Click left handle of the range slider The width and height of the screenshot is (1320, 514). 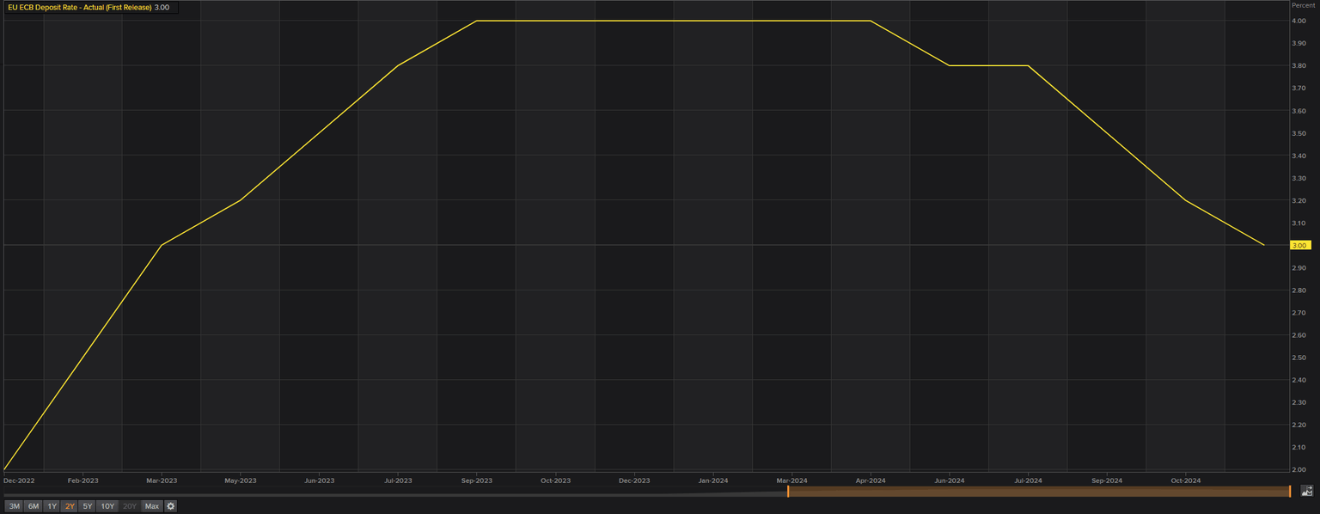coord(788,491)
